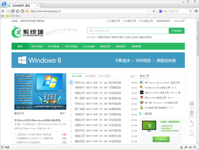Click the Win10激活工具 top link
This screenshot has height=150, width=199.
tap(146, 21)
